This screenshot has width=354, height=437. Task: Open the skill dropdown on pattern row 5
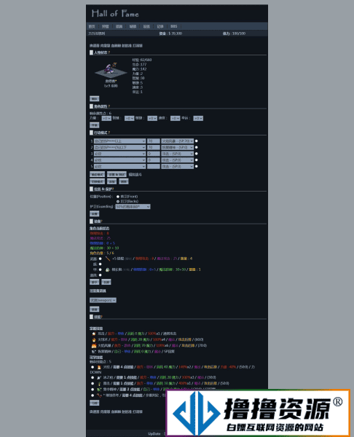coord(178,166)
